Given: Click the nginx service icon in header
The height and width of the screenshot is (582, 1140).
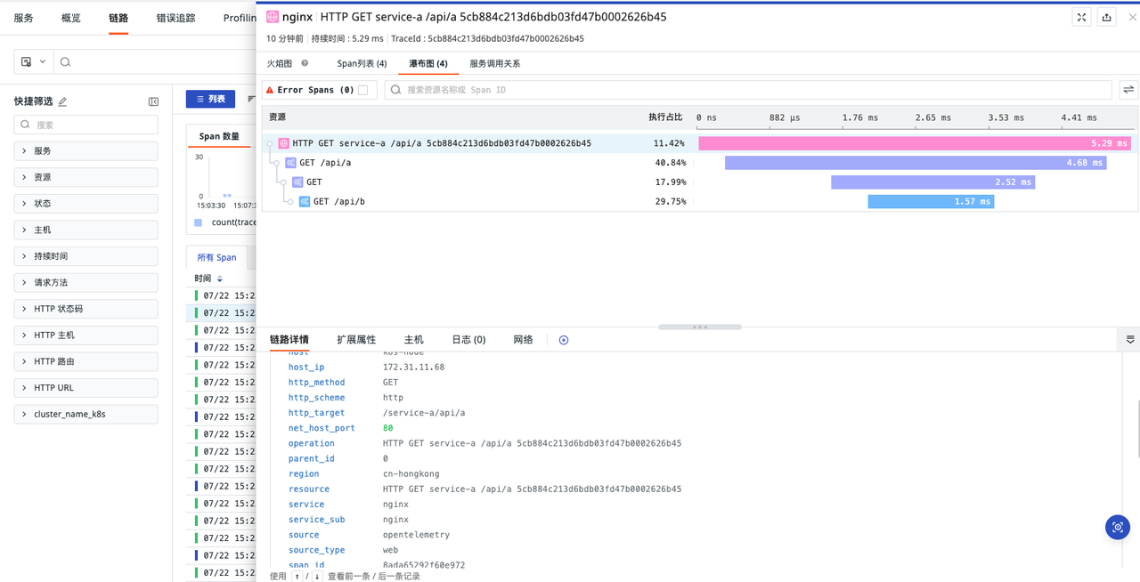Looking at the screenshot, I should pos(273,17).
